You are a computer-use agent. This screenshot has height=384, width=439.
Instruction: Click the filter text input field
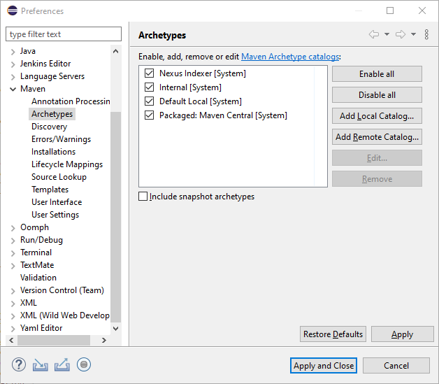[63, 34]
